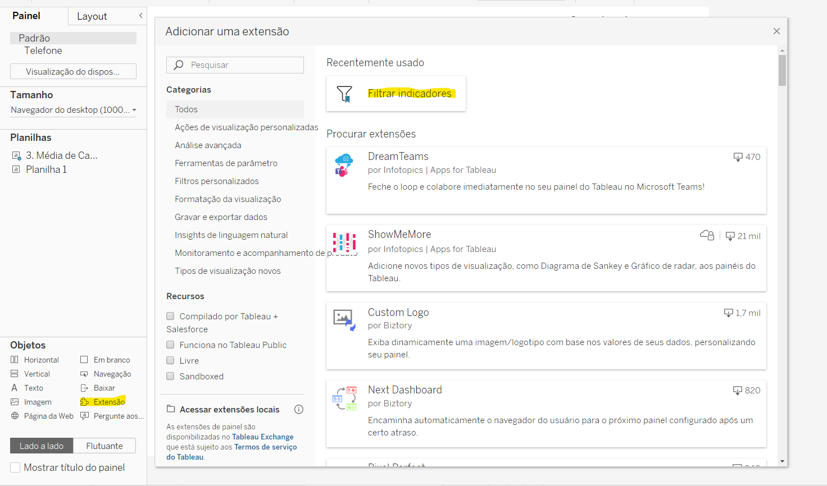Select Gravar e exportar dados category
The image size is (827, 486).
[221, 217]
